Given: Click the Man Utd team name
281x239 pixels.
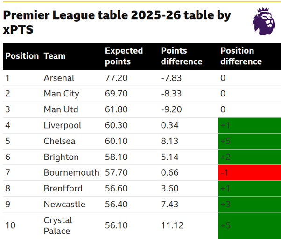Looking at the screenshot, I should click(x=61, y=109).
